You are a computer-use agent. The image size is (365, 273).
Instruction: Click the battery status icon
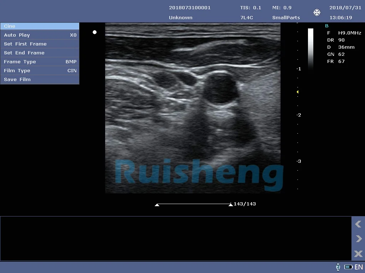[348, 267]
